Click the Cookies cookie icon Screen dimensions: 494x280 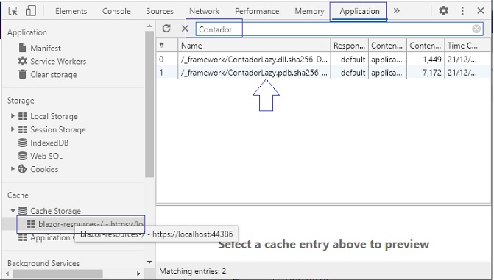[x=22, y=169]
